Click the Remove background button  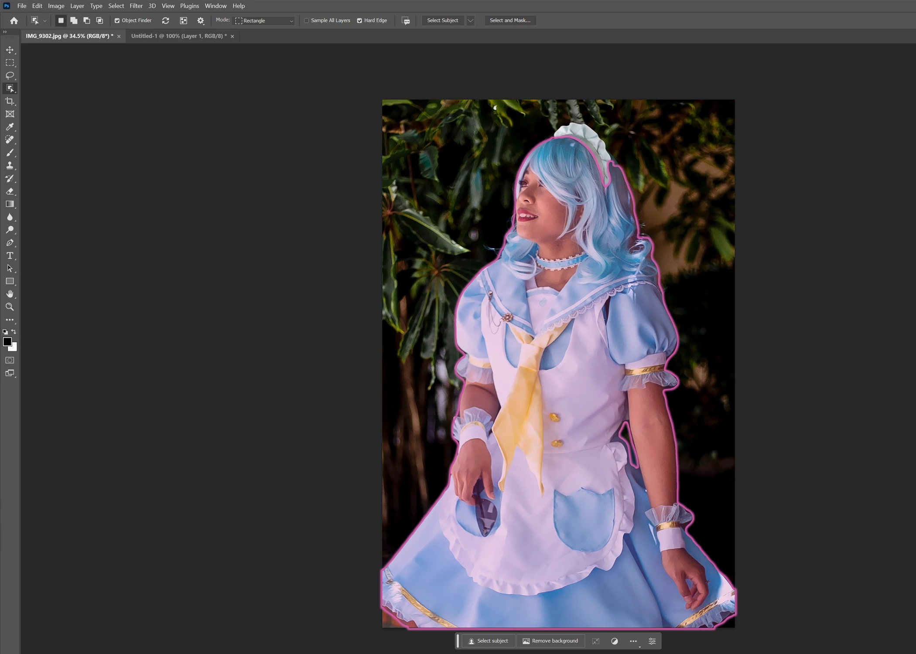(x=550, y=641)
